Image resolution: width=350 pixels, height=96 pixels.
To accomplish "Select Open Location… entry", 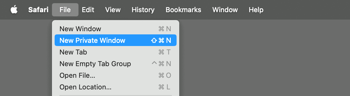I will 116,87.
